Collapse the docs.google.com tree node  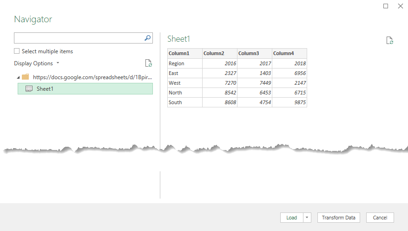[18, 77]
